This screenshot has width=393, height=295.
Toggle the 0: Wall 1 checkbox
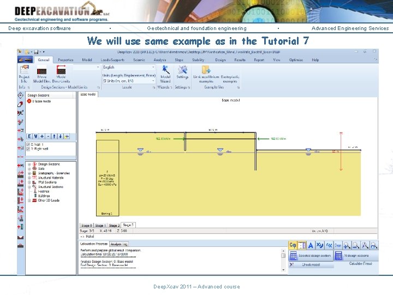coord(28,144)
